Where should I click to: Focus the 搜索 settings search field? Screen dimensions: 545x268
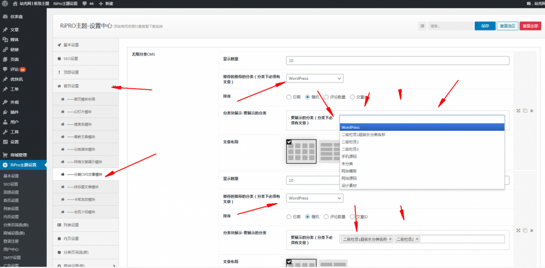450,26
